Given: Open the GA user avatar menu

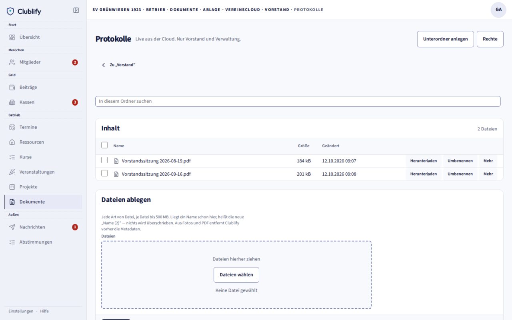Looking at the screenshot, I should click(x=498, y=10).
